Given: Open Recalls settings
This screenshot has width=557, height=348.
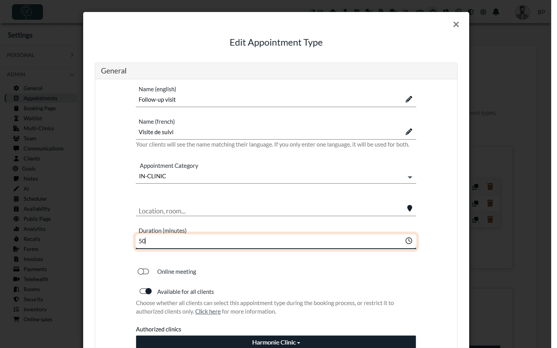Looking at the screenshot, I should coord(32,239).
